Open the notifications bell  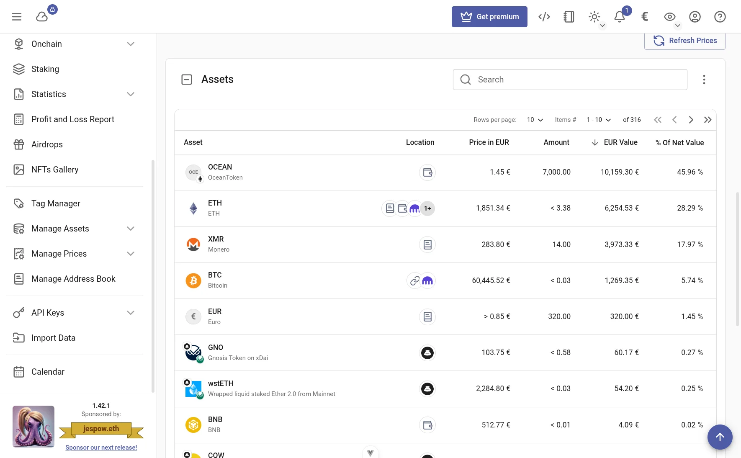[x=620, y=16]
